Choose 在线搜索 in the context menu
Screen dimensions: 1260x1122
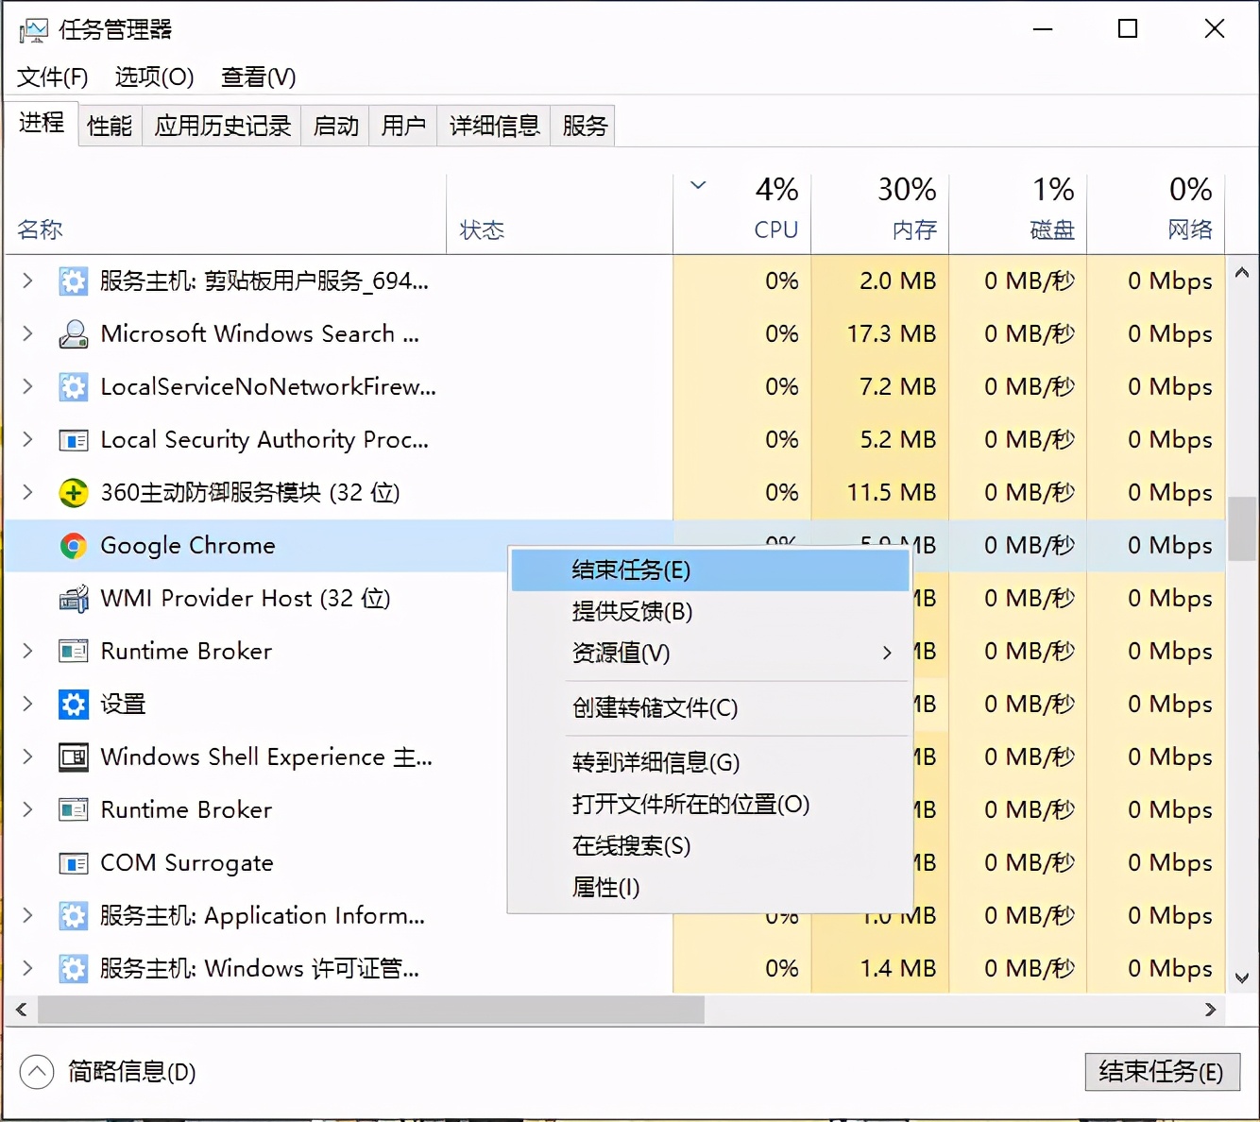point(710,846)
